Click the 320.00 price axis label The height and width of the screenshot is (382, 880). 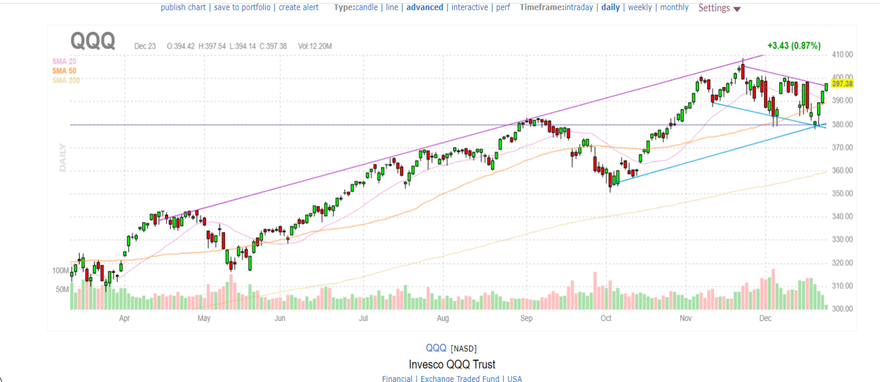click(x=842, y=263)
